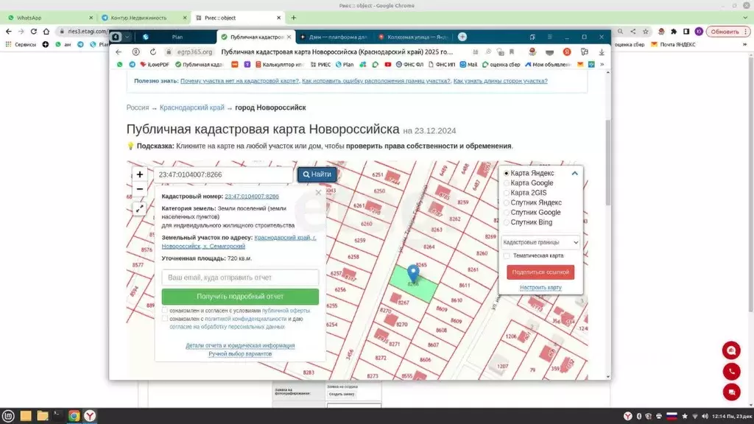The width and height of the screenshot is (754, 424).
Task: Click Поделиться ссылкой button
Action: [540, 272]
